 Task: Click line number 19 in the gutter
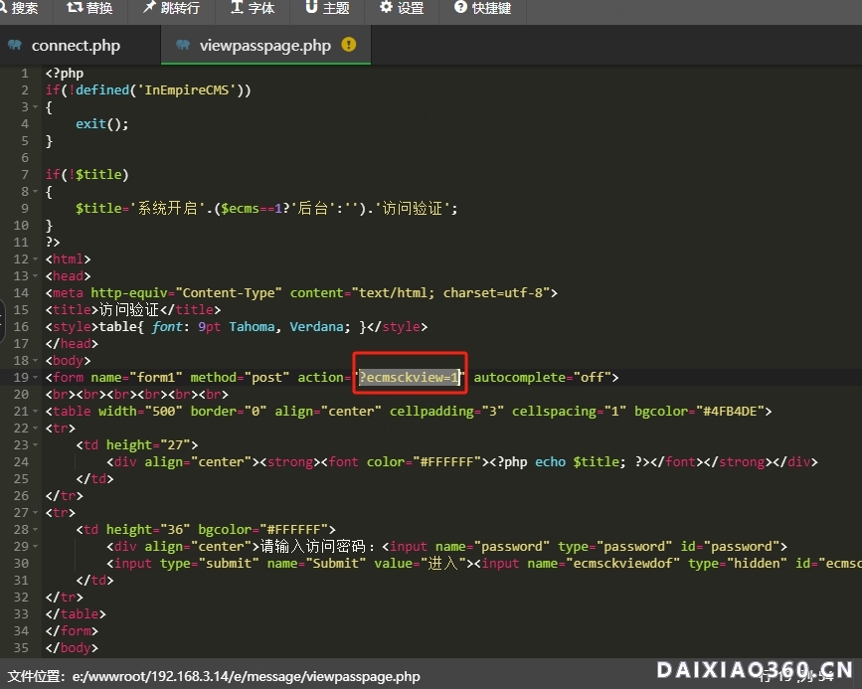coord(22,377)
